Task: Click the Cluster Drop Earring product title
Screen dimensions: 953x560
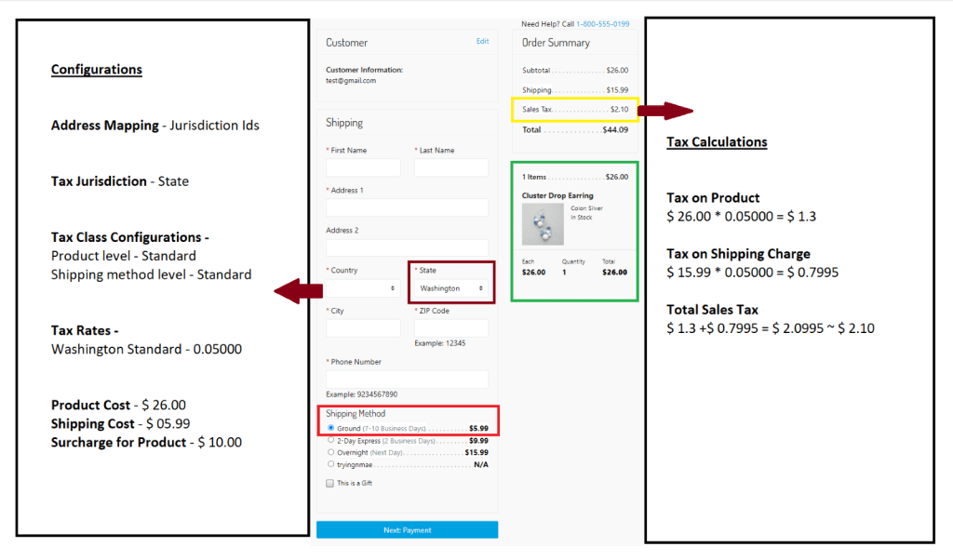Action: coord(557,196)
